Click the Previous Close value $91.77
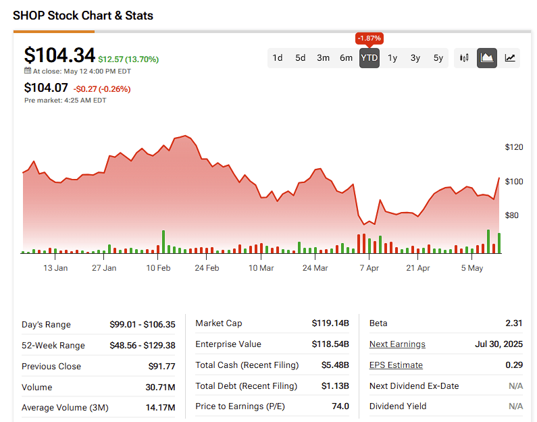Screen dimensions: 537x422 (161, 366)
